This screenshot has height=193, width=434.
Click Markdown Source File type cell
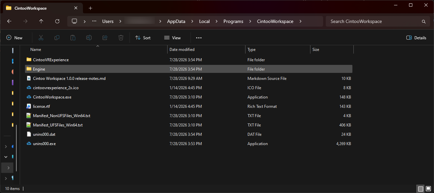[x=267, y=79]
